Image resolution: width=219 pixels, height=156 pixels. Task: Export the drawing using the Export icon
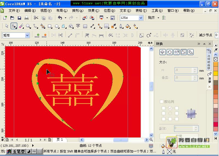point(92,18)
